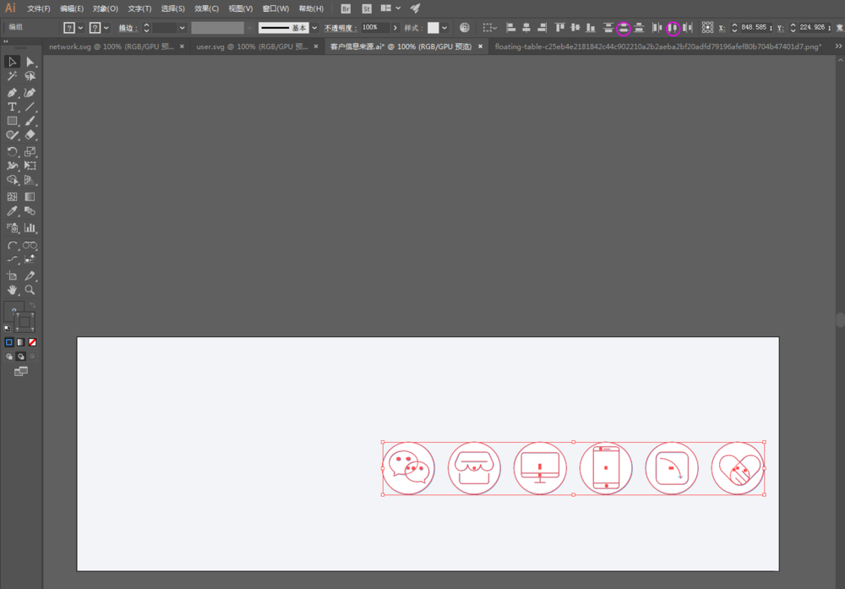The height and width of the screenshot is (589, 845).
Task: Click the Stroke box in toolbar
Action: point(25,322)
